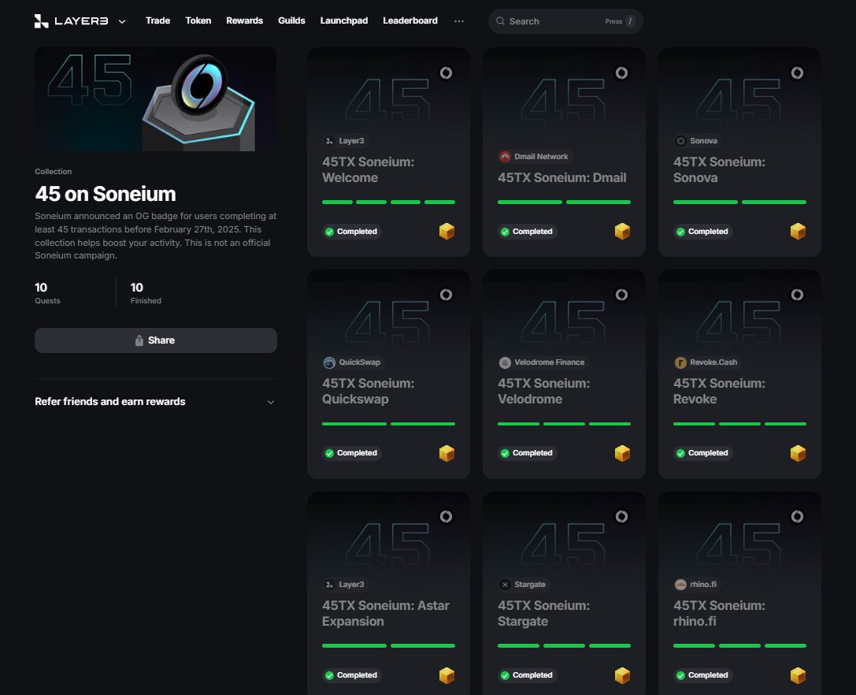Expand the dropdown next to the Layer3 logo
The height and width of the screenshot is (695, 856).
121,22
